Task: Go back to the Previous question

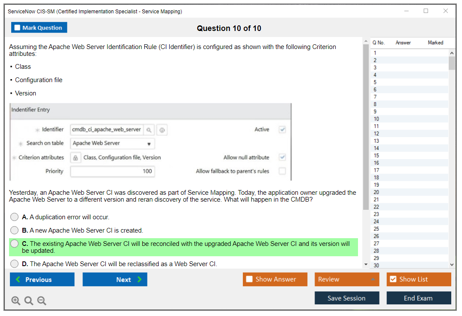Action: [42, 279]
